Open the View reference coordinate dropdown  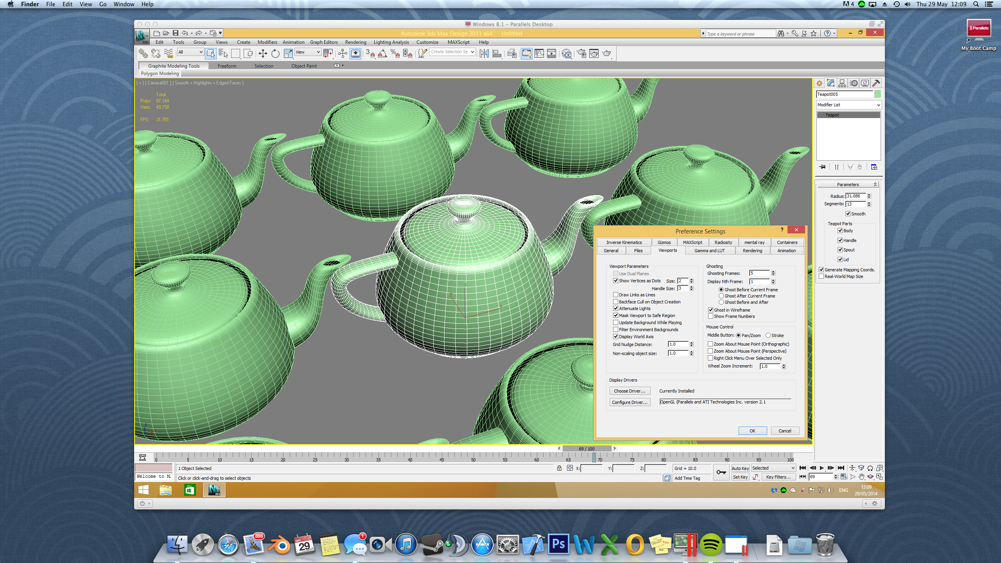pyautogui.click(x=308, y=52)
